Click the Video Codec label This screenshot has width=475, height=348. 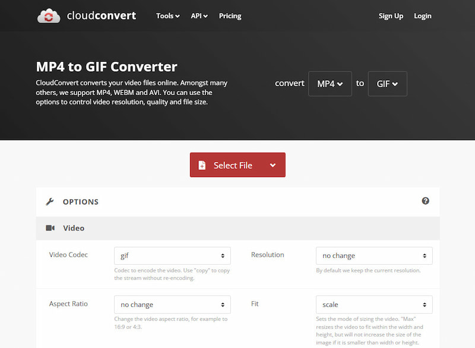68,255
